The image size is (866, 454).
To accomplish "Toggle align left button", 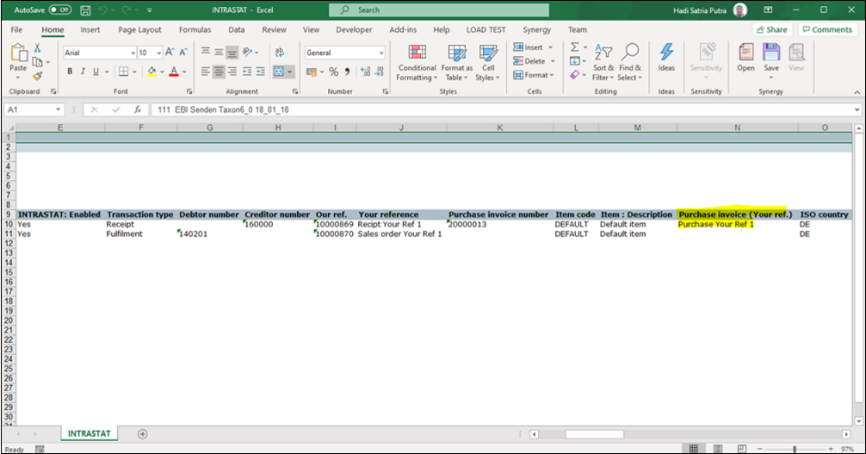I will pos(206,72).
